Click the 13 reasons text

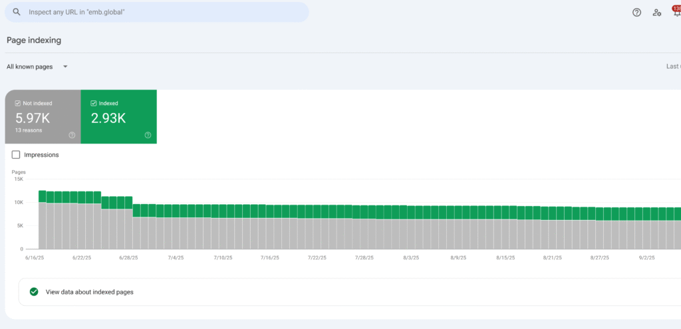29,130
